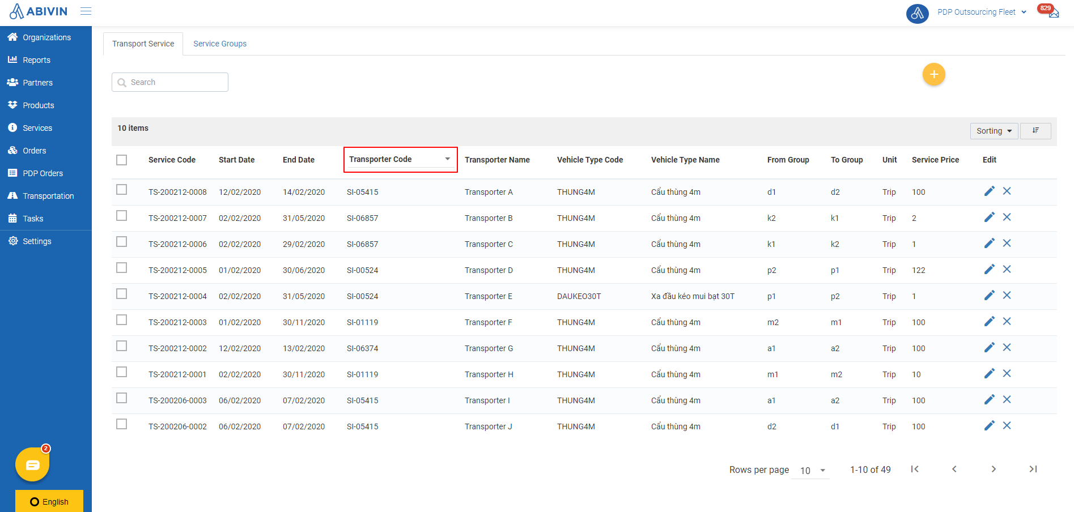
Task: Open Transportation in the sidebar
Action: coord(46,196)
